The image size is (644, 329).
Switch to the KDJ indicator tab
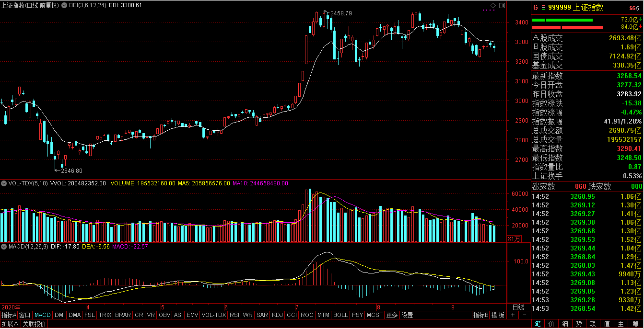pyautogui.click(x=277, y=315)
